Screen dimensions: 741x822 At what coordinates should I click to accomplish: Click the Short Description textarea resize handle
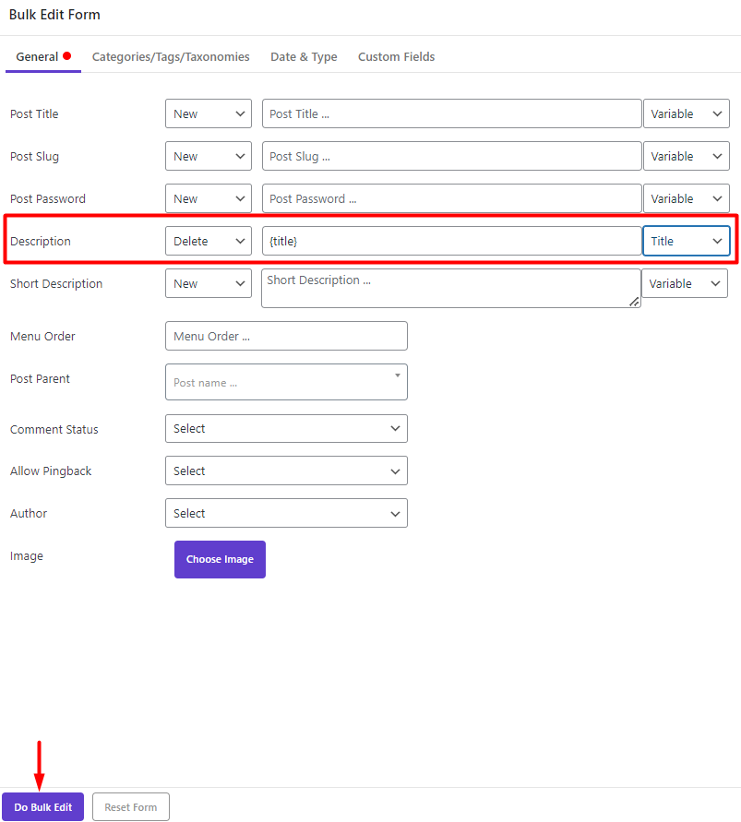pyautogui.click(x=634, y=302)
